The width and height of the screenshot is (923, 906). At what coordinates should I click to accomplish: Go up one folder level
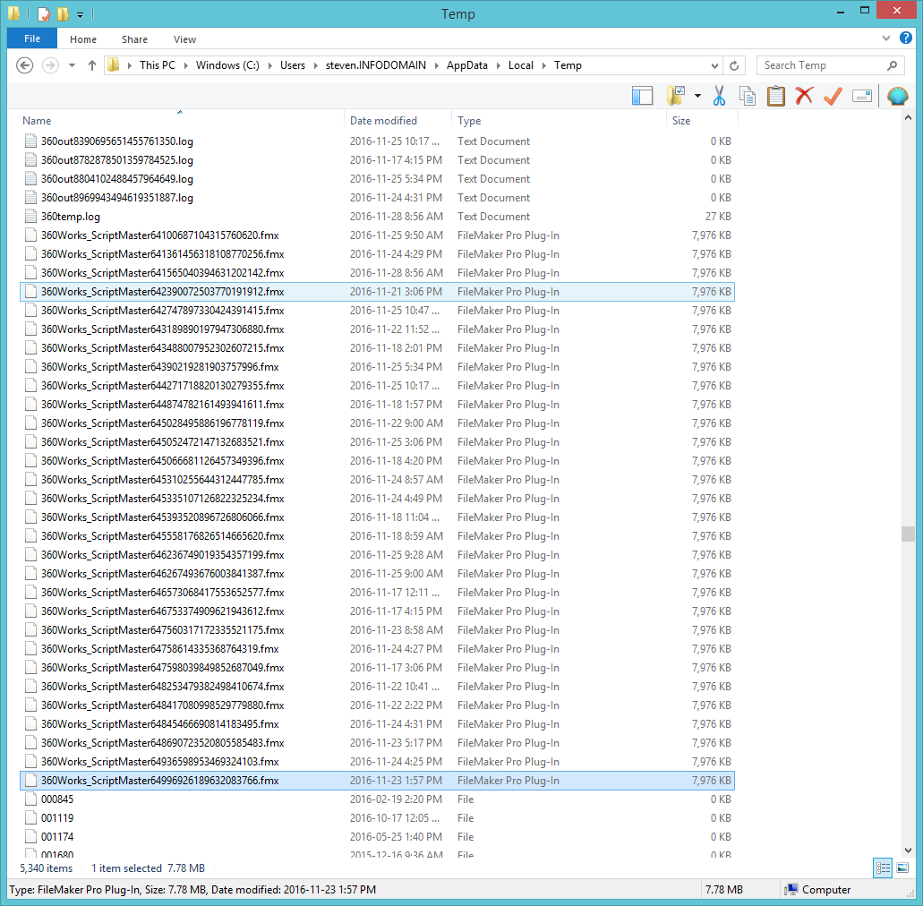coord(92,65)
